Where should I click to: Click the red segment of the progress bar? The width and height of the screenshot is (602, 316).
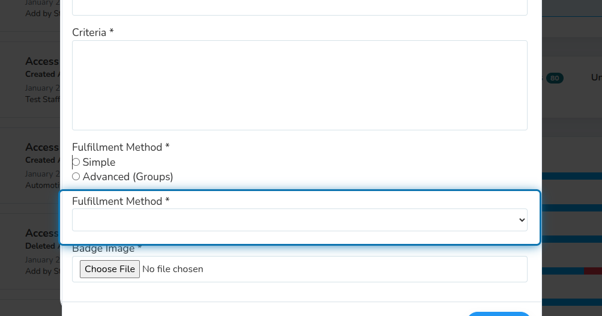(593, 271)
